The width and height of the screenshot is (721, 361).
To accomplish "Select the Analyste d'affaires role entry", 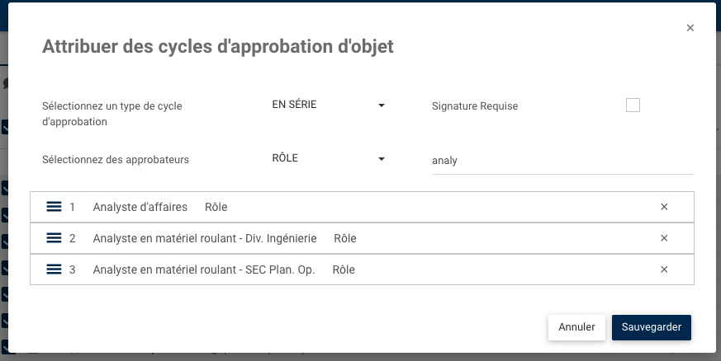I will pyautogui.click(x=140, y=207).
